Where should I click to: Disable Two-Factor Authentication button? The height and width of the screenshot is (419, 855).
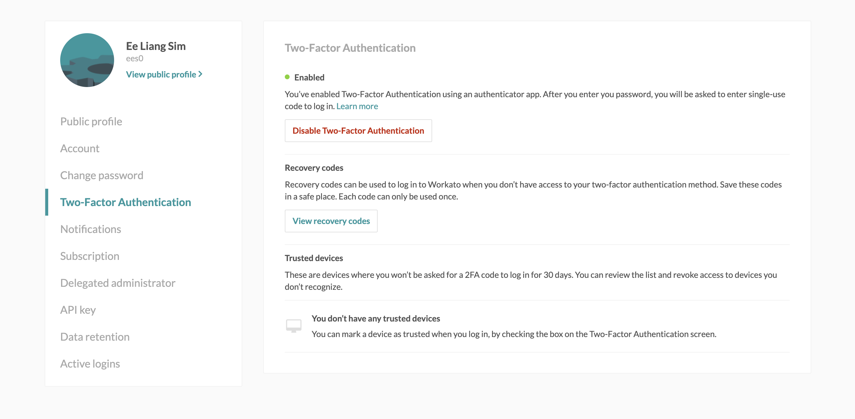coord(358,131)
